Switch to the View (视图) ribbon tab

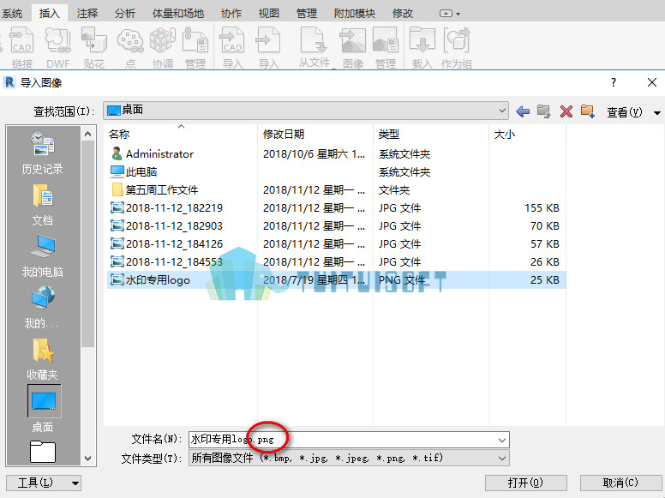(x=269, y=14)
